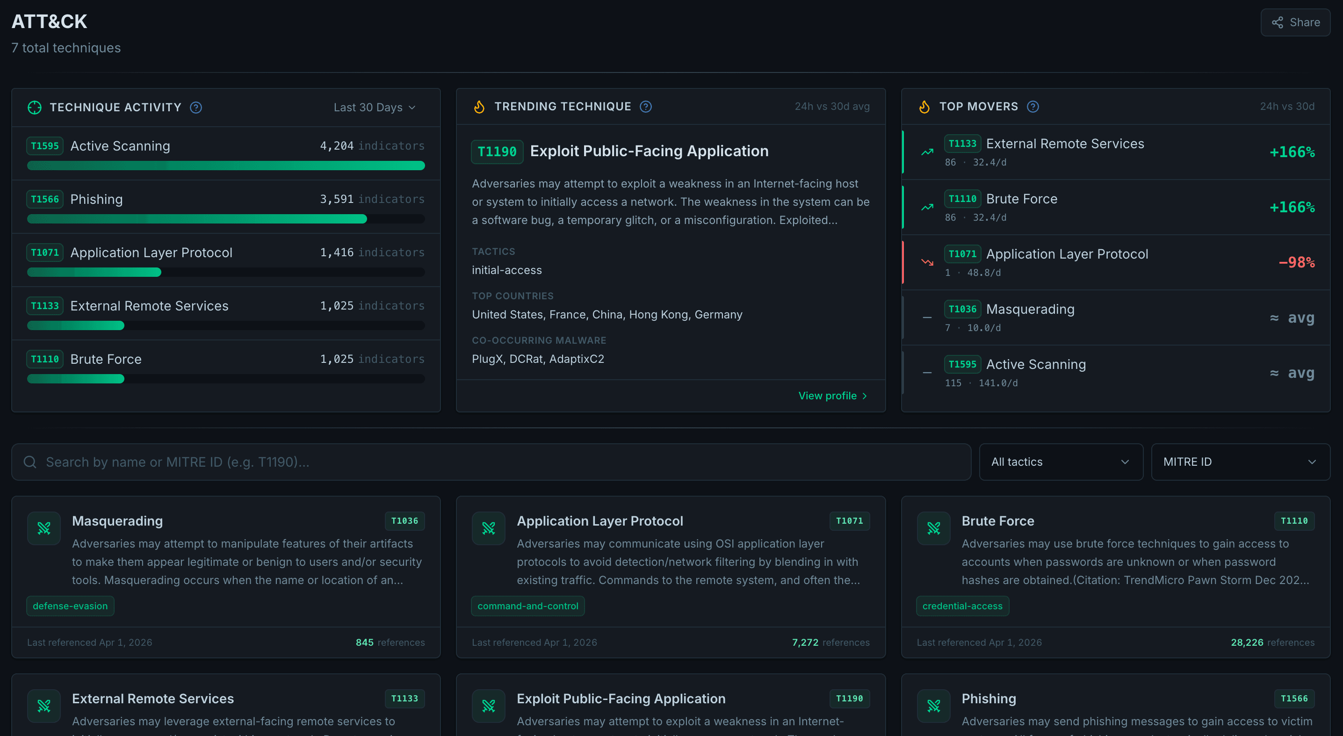Open the Application Layer Protocol card title
Image resolution: width=1343 pixels, height=736 pixels.
coord(599,521)
